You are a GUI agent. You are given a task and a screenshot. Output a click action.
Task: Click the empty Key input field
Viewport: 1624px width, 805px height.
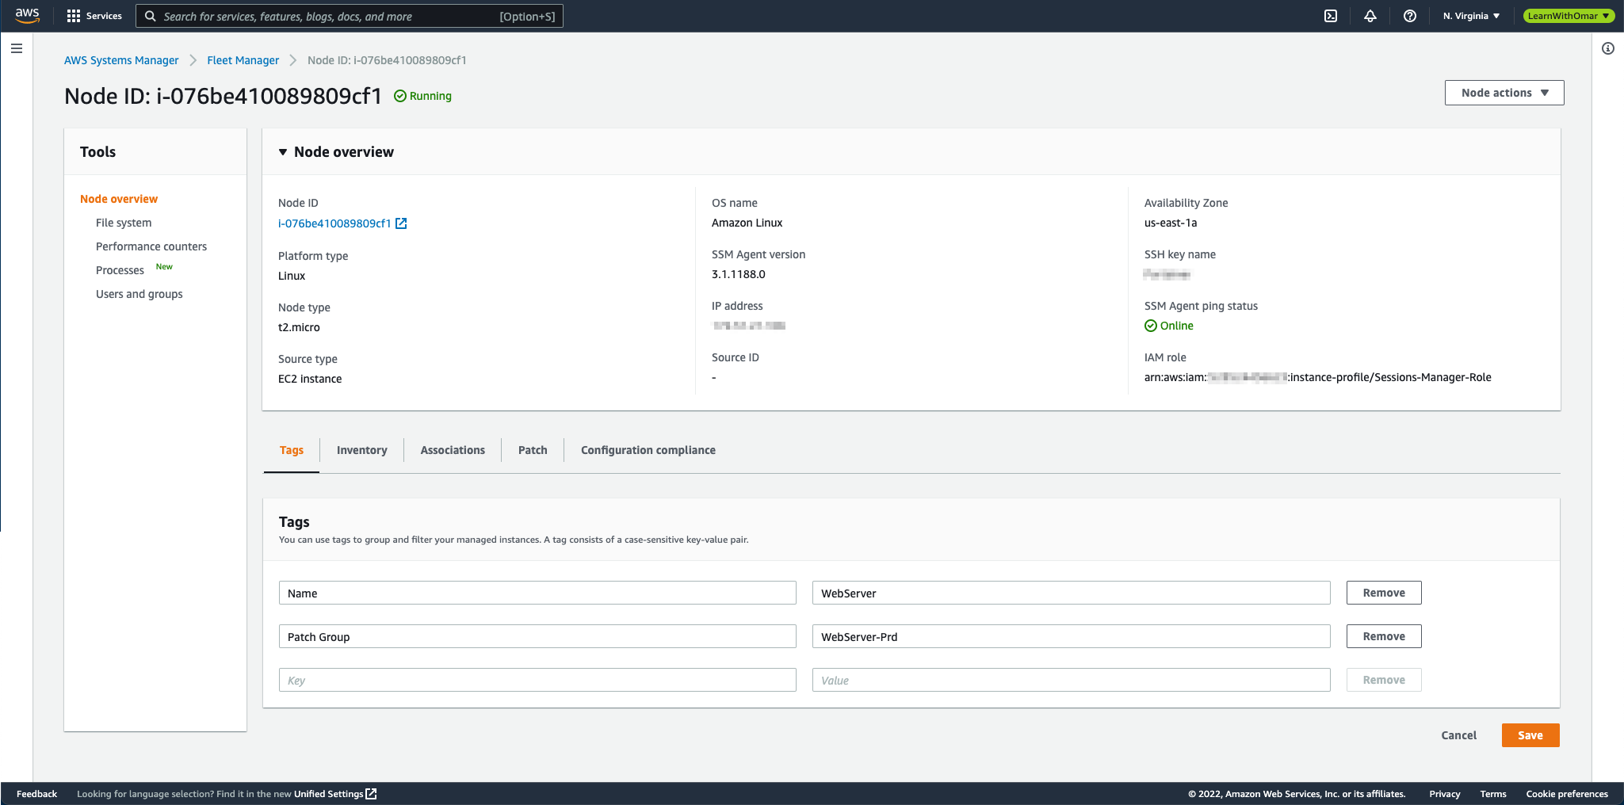pyautogui.click(x=537, y=680)
